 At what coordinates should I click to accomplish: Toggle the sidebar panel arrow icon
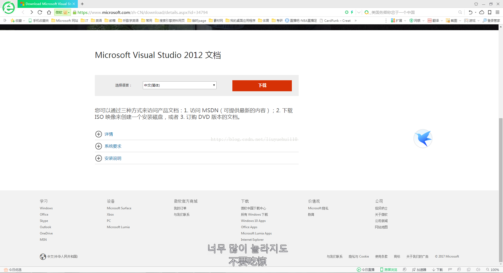[x=5, y=20]
